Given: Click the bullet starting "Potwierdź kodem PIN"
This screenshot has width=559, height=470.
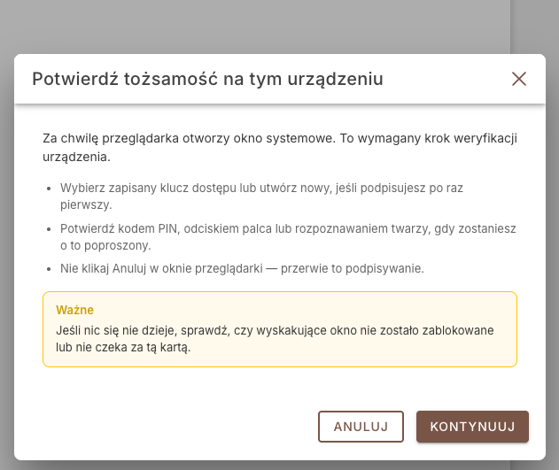Looking at the screenshot, I should click(288, 237).
